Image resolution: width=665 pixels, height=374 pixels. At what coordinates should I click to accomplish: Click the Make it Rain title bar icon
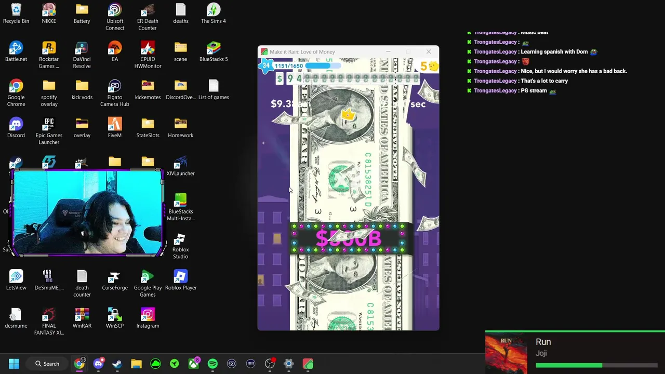264,52
